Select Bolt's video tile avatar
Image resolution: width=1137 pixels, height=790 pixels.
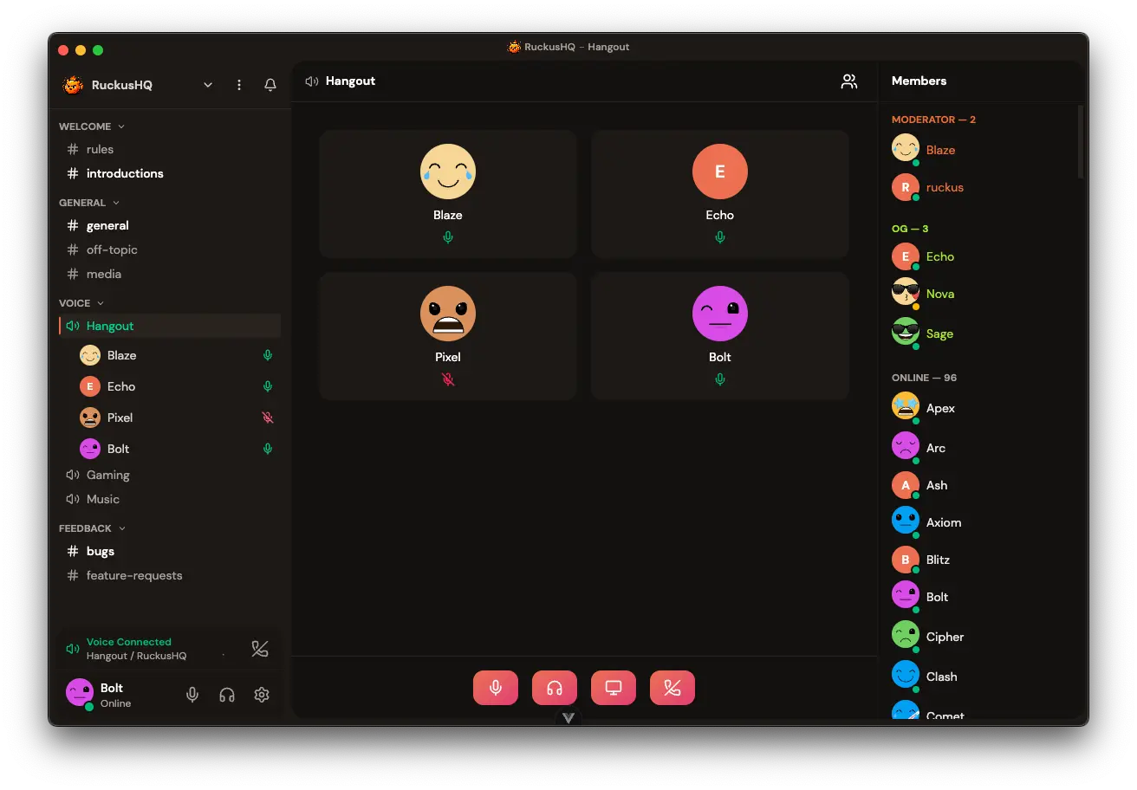720,314
